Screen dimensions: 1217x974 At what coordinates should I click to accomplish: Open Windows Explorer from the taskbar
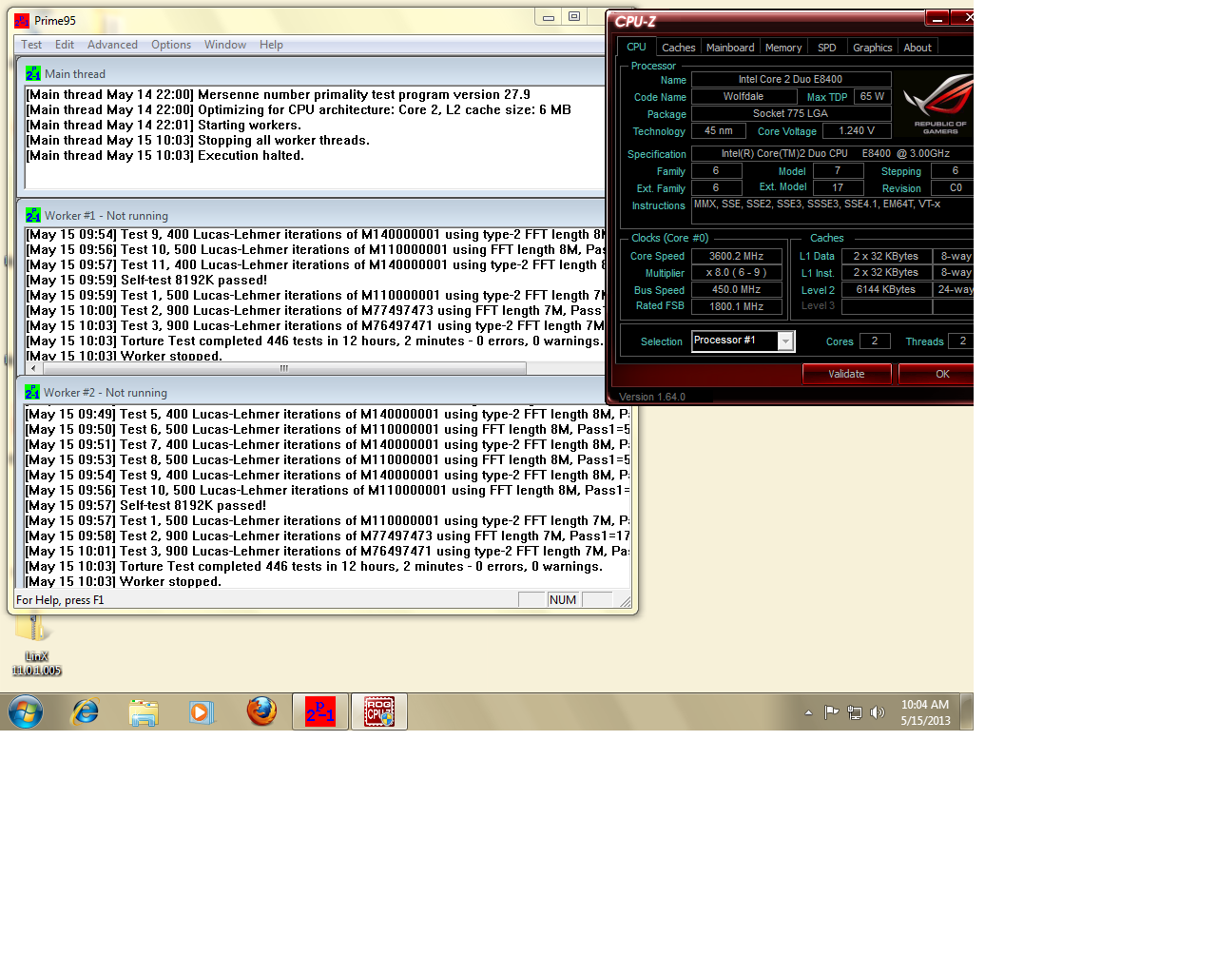(x=144, y=711)
